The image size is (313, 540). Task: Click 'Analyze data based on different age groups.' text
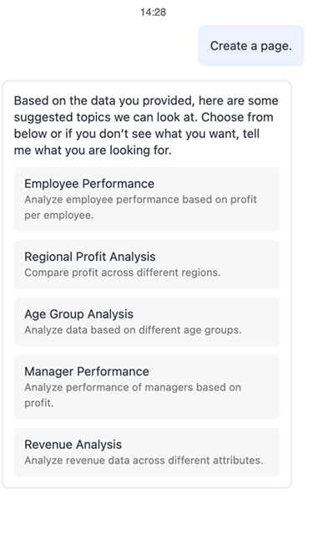tap(133, 330)
